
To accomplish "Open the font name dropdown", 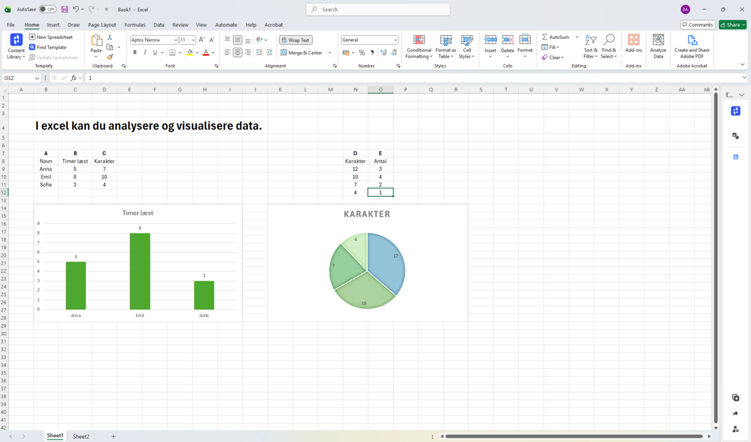I will (175, 40).
